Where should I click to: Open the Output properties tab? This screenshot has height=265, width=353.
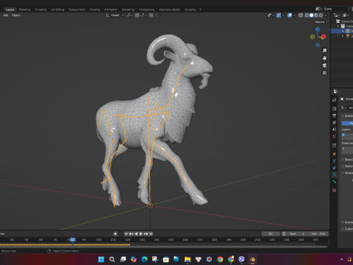(335, 116)
